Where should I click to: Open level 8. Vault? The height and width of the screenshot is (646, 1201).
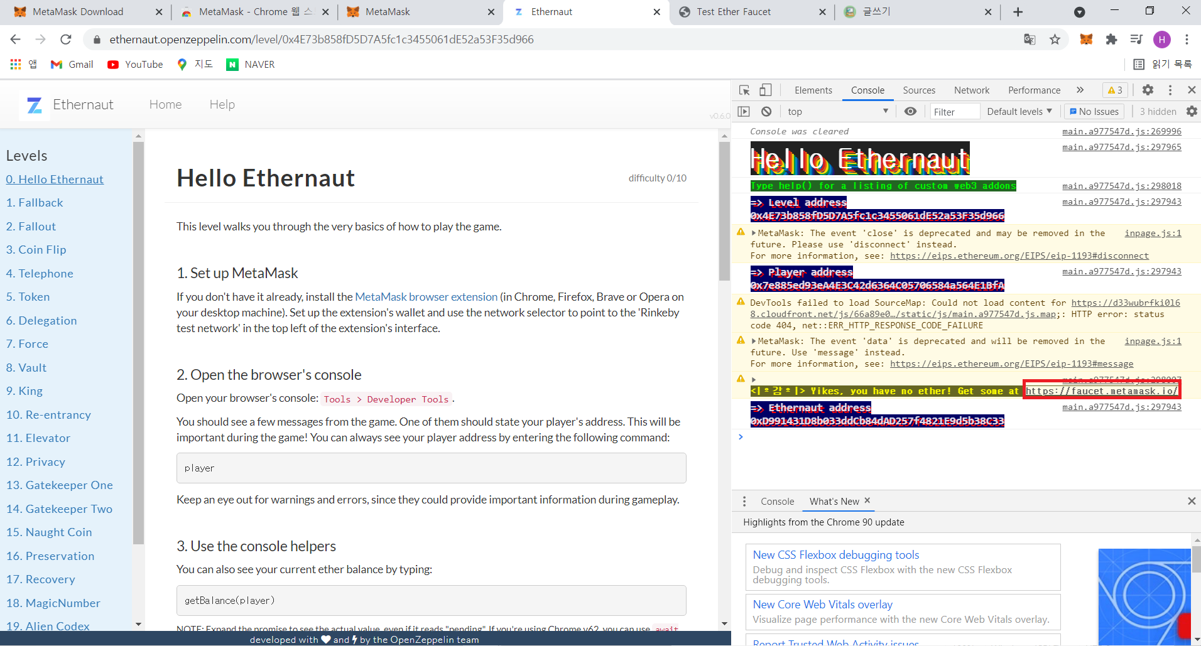(x=26, y=368)
